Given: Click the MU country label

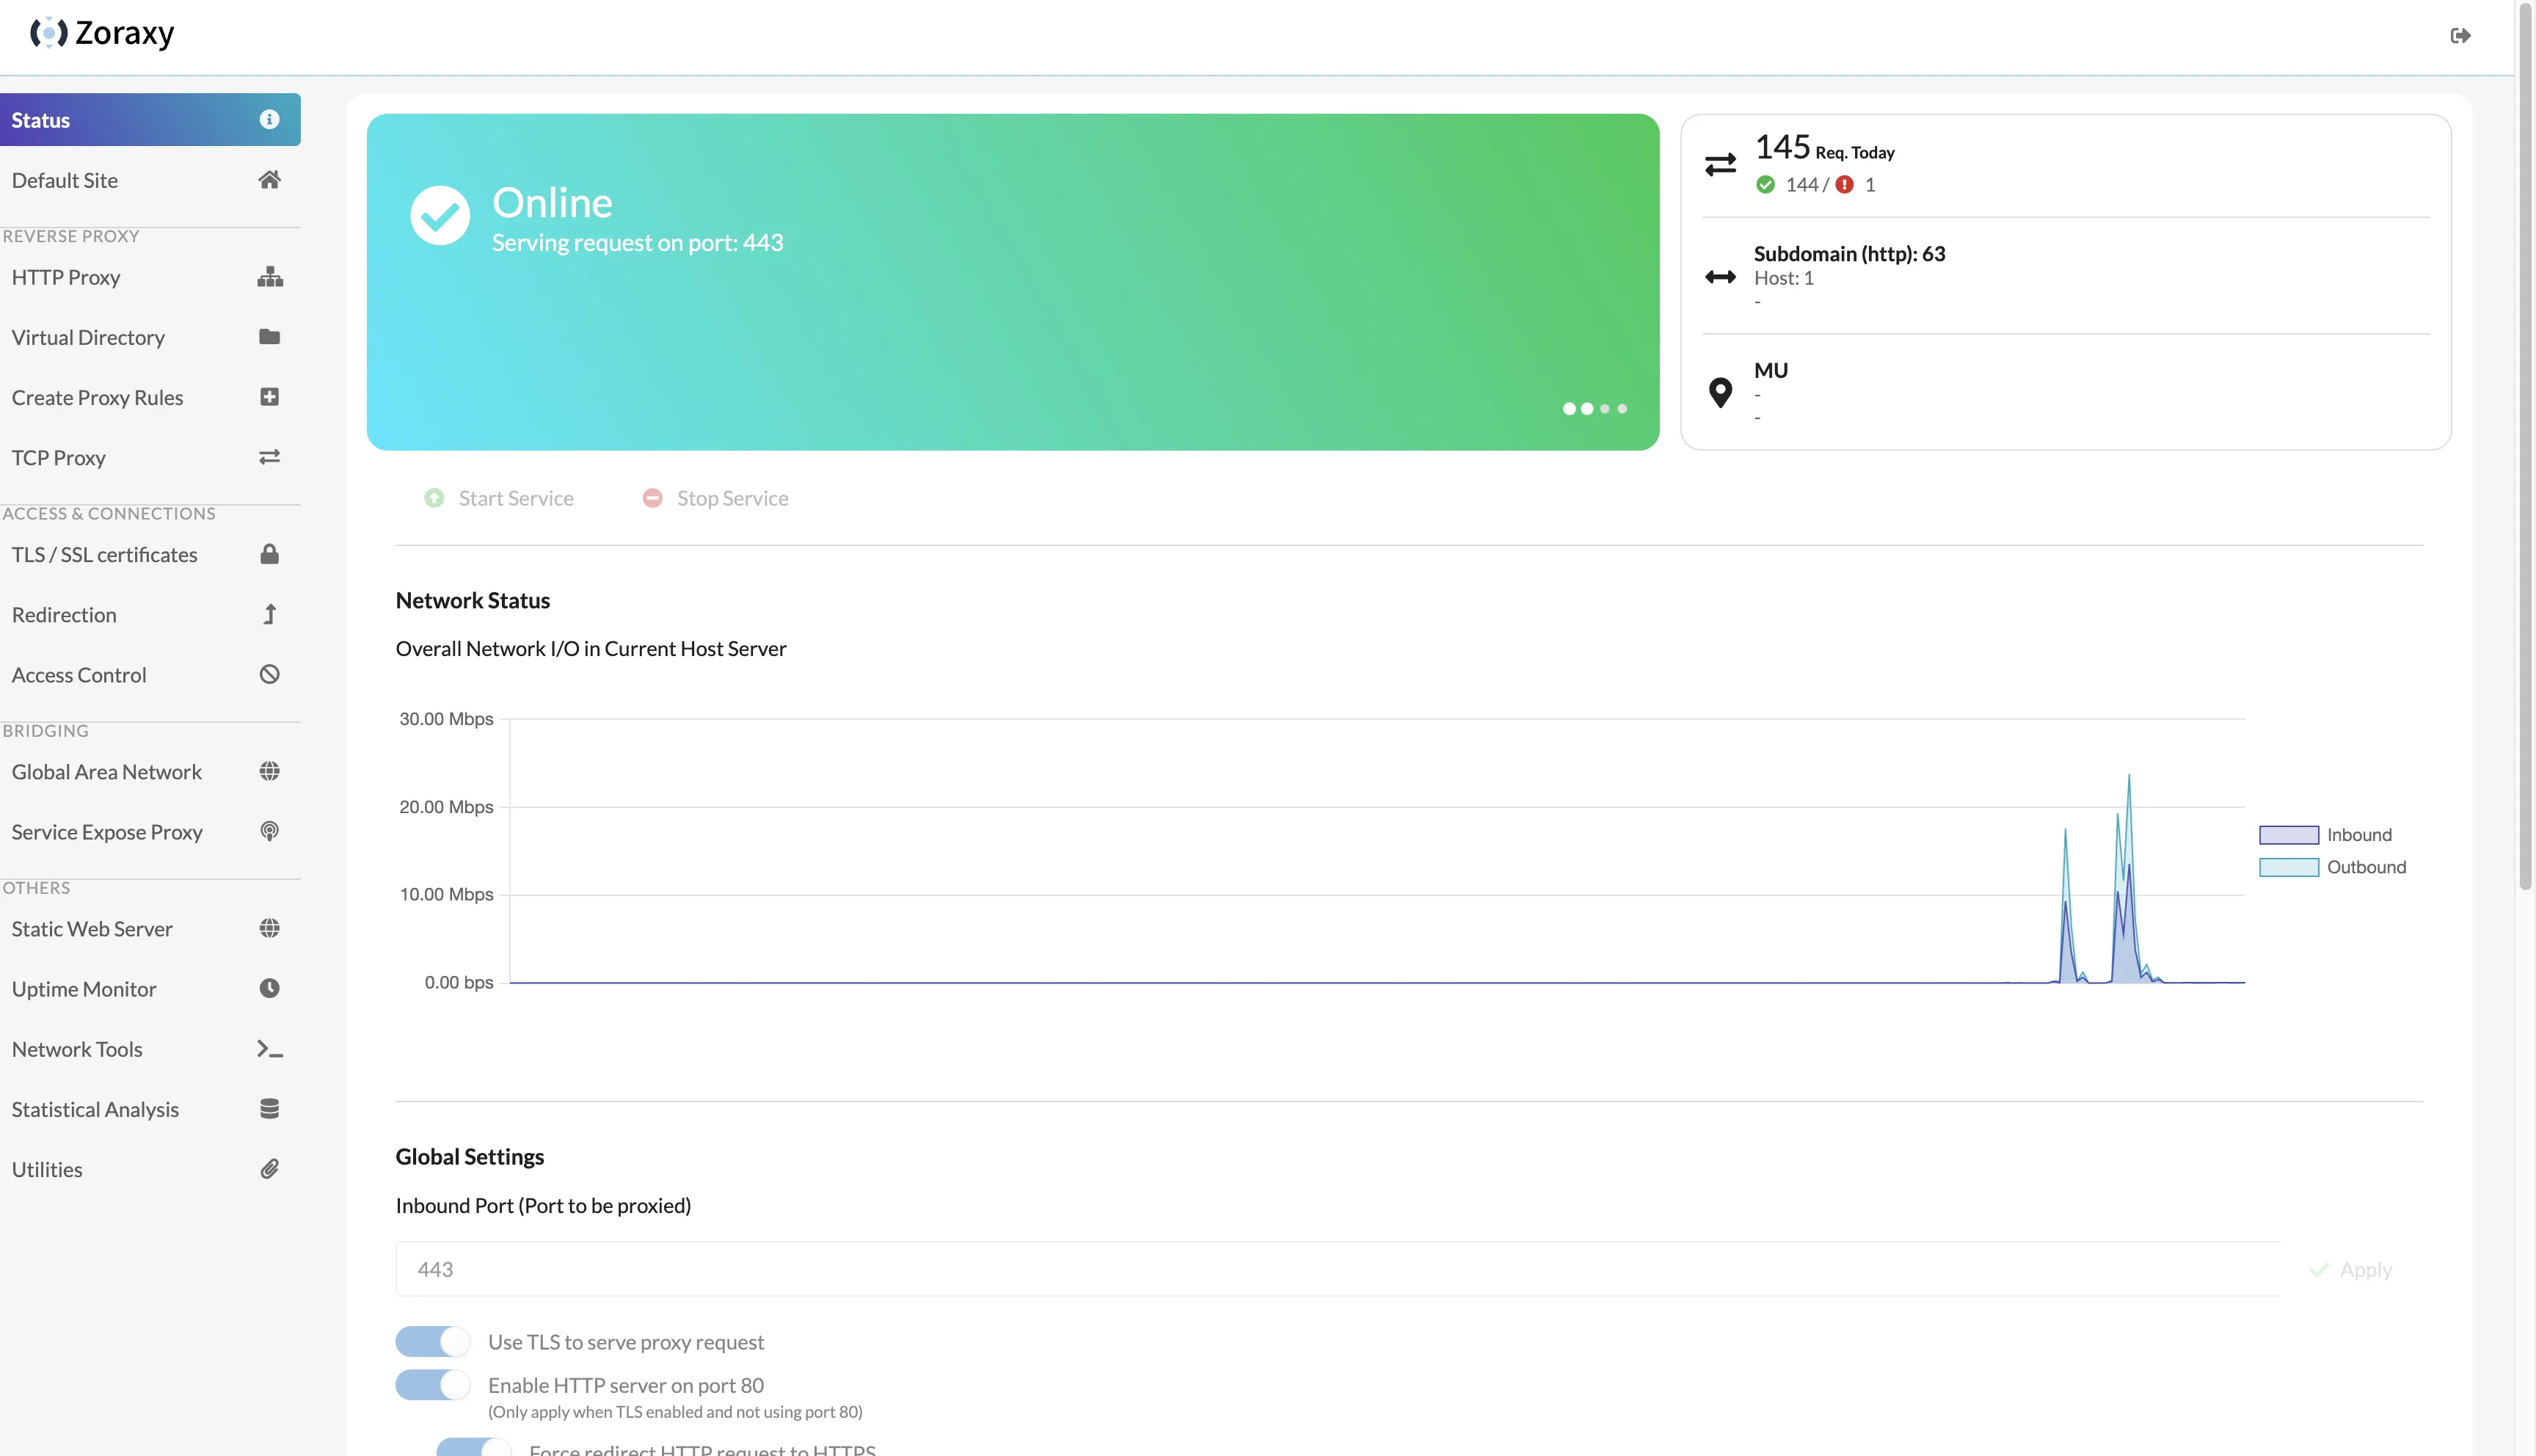Looking at the screenshot, I should click(1771, 370).
